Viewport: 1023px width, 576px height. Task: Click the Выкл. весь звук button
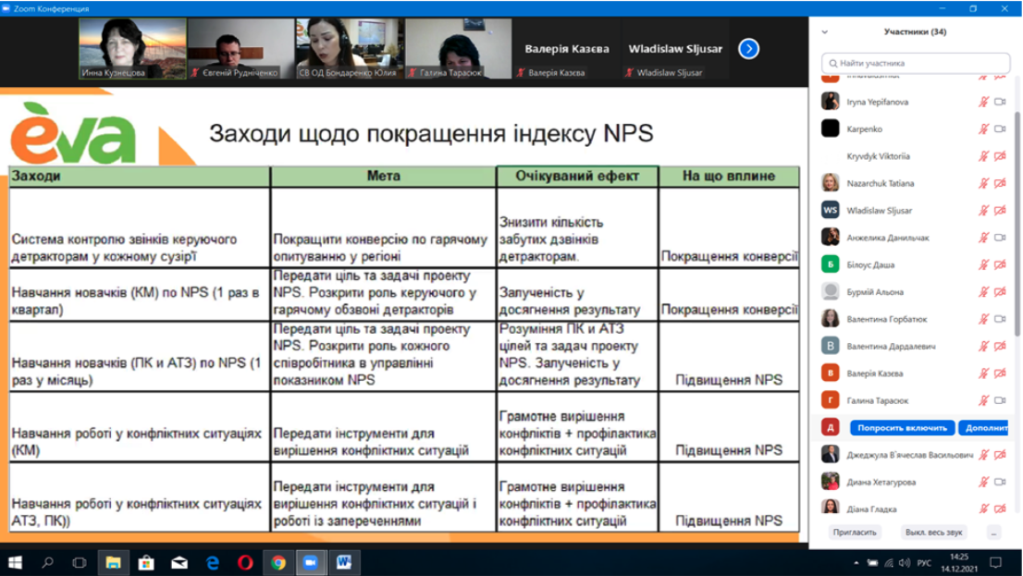(934, 533)
